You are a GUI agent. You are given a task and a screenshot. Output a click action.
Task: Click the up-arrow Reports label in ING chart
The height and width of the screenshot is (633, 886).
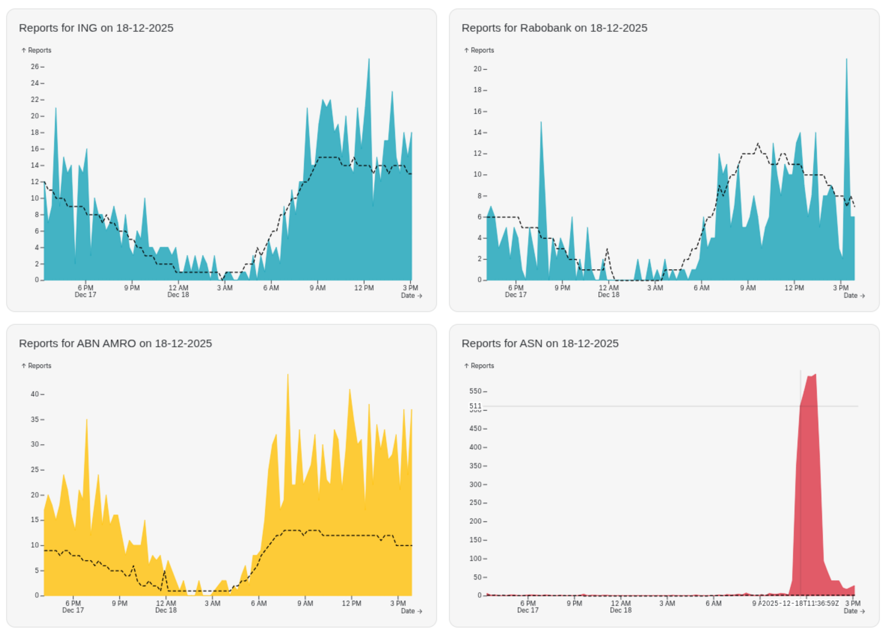(36, 50)
